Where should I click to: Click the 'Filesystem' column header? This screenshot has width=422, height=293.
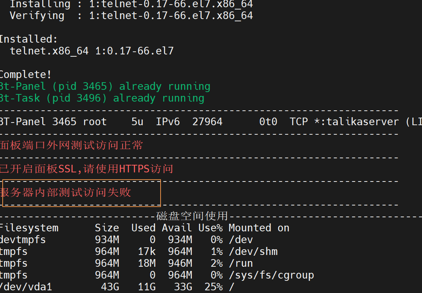pyautogui.click(x=29, y=228)
